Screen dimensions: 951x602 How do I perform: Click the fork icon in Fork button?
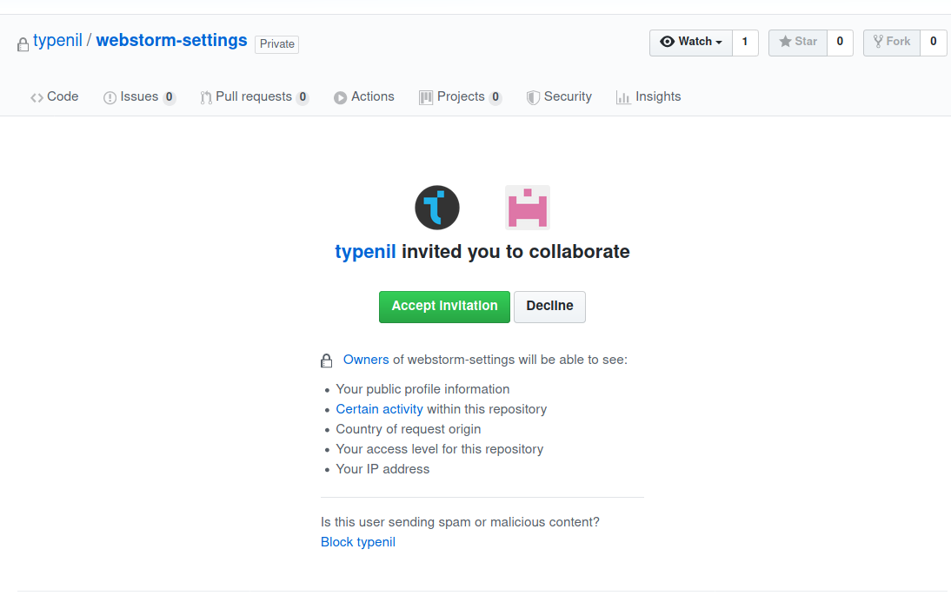pyautogui.click(x=878, y=42)
